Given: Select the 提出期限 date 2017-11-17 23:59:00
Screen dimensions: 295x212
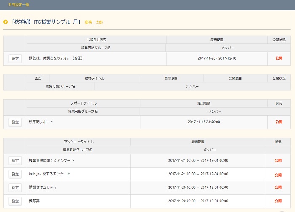Looking at the screenshot, I should (x=204, y=122).
